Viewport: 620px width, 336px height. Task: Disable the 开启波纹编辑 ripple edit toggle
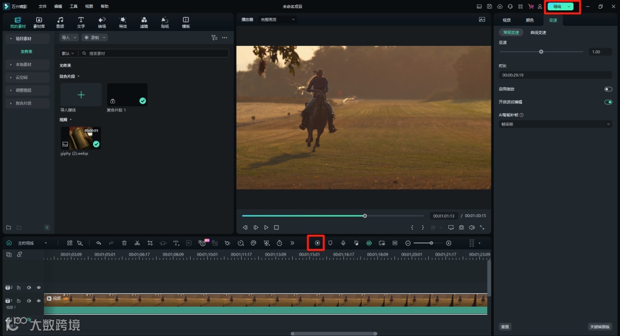pos(608,102)
